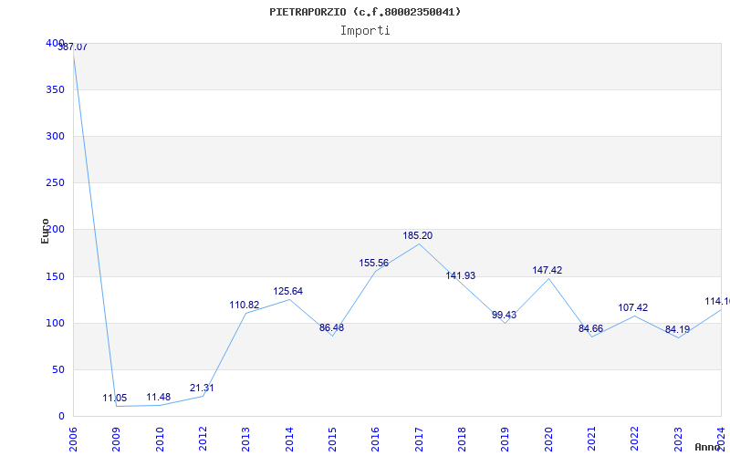The image size is (730, 456).
Task: Select the 2022 year axis label
Action: click(635, 436)
